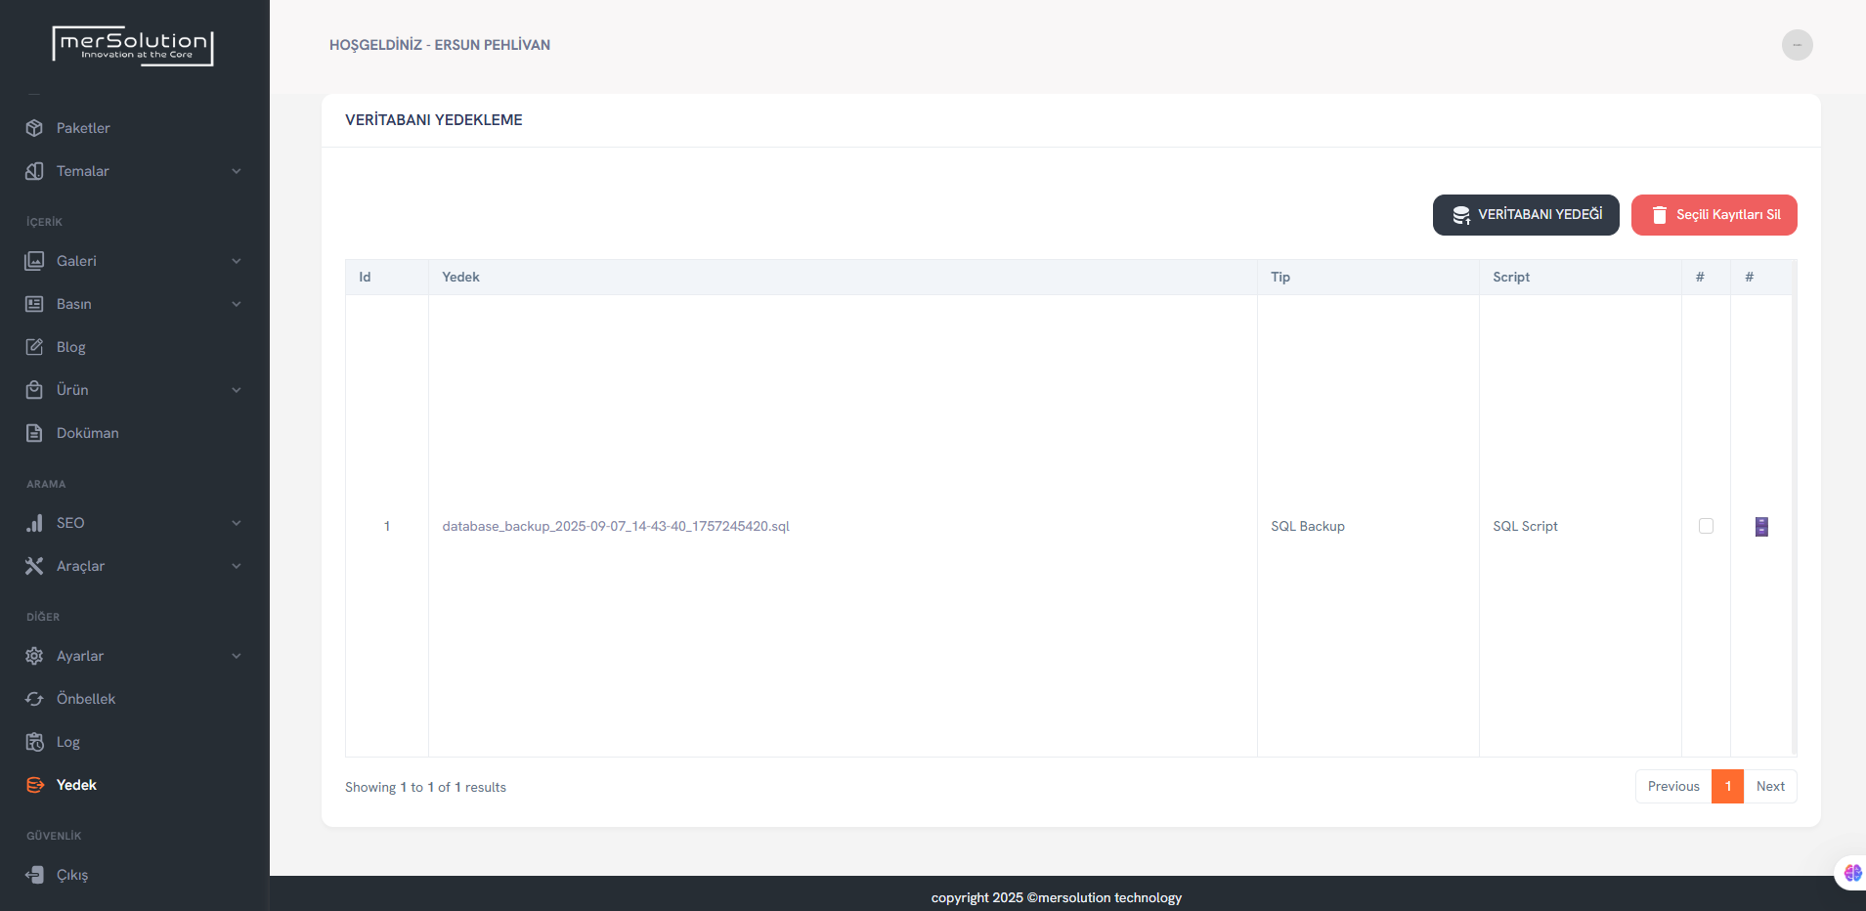Click the Doküman file icon
This screenshot has width=1866, height=911.
click(34, 433)
